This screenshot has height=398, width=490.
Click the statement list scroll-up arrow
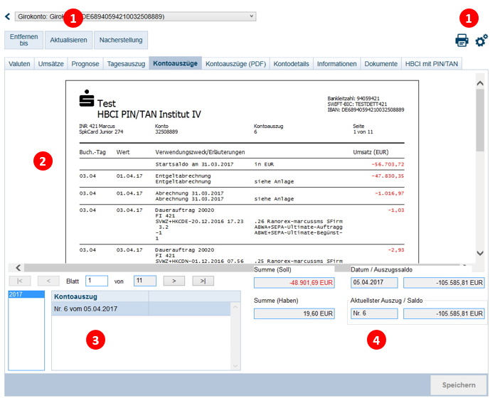pos(235,308)
